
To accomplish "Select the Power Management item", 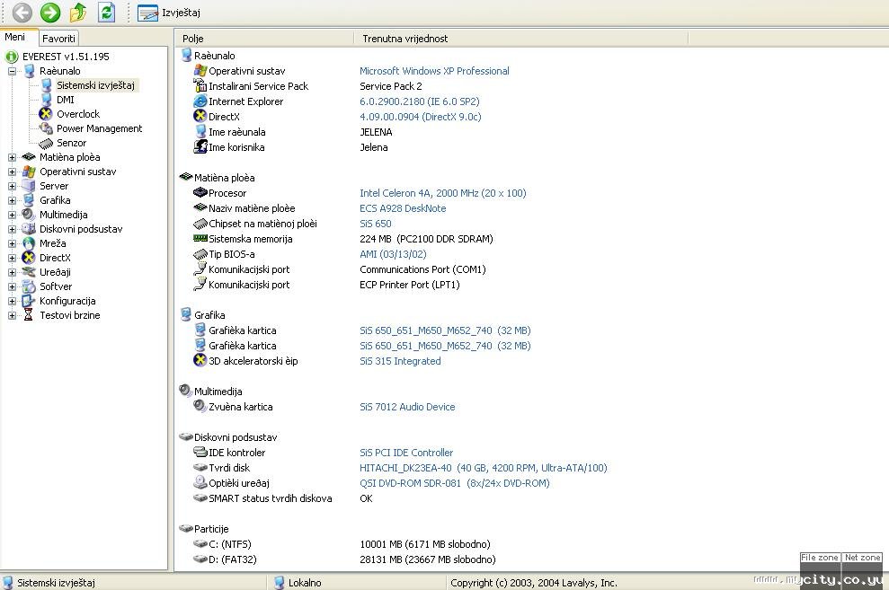I will click(x=99, y=128).
